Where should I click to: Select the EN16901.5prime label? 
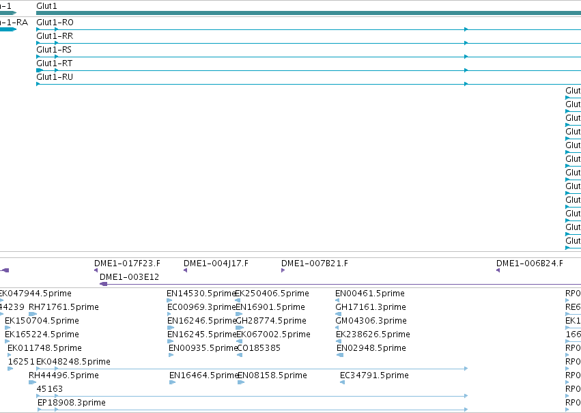click(270, 307)
